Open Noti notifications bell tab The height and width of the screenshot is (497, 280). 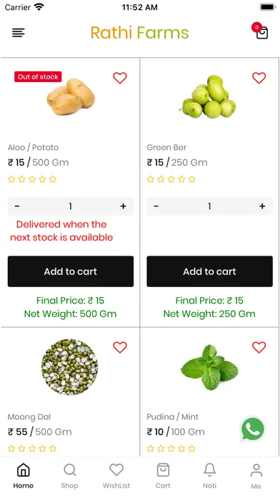pos(209,476)
